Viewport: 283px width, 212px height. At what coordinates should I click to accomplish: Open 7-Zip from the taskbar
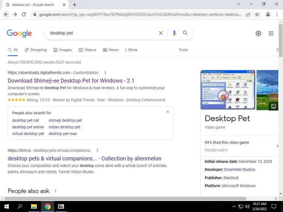click(61, 206)
